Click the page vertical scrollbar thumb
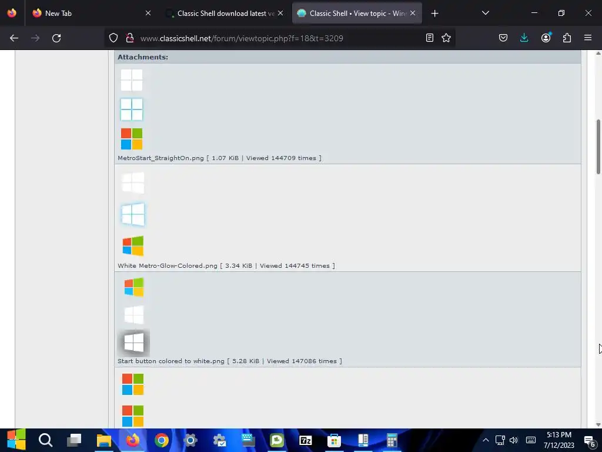Image resolution: width=602 pixels, height=452 pixels. click(x=598, y=147)
